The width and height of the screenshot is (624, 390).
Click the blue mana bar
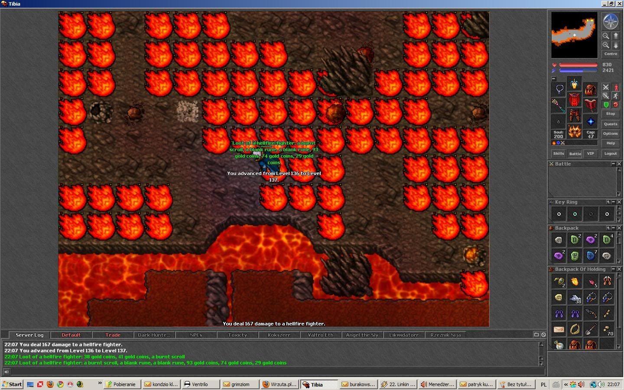[x=578, y=70]
